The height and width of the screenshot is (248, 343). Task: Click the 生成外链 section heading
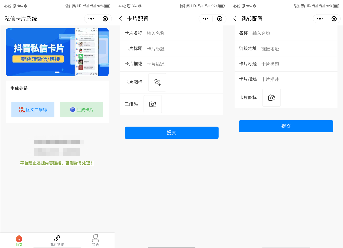click(x=19, y=89)
